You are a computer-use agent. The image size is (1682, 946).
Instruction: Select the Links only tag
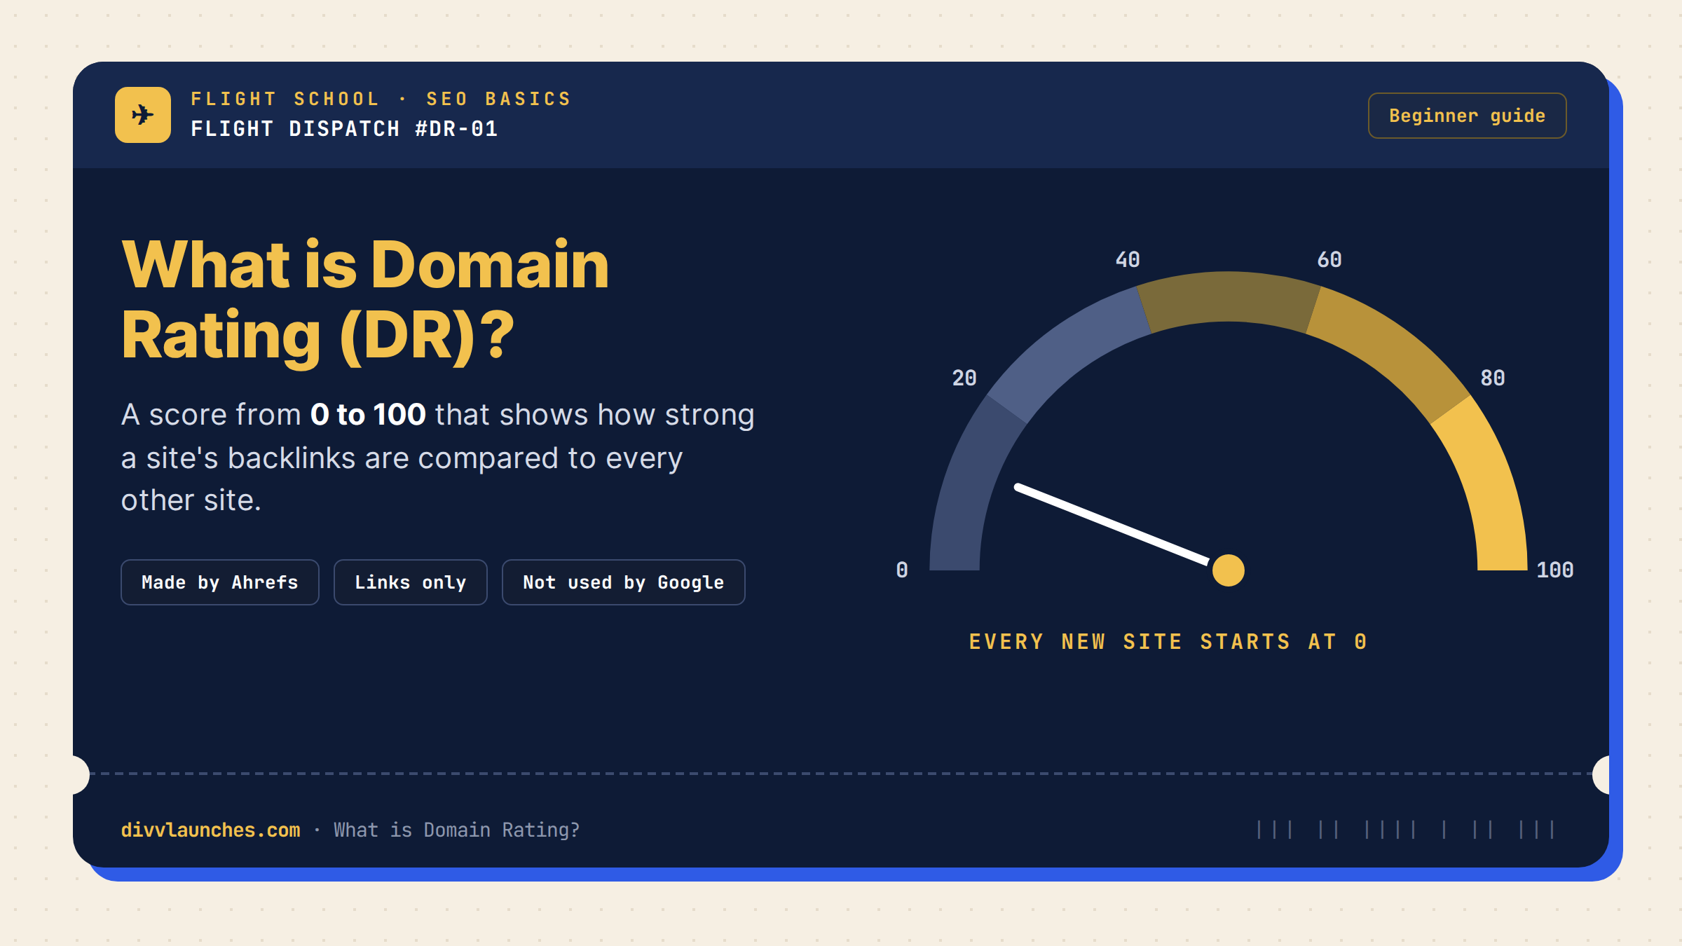pos(411,582)
